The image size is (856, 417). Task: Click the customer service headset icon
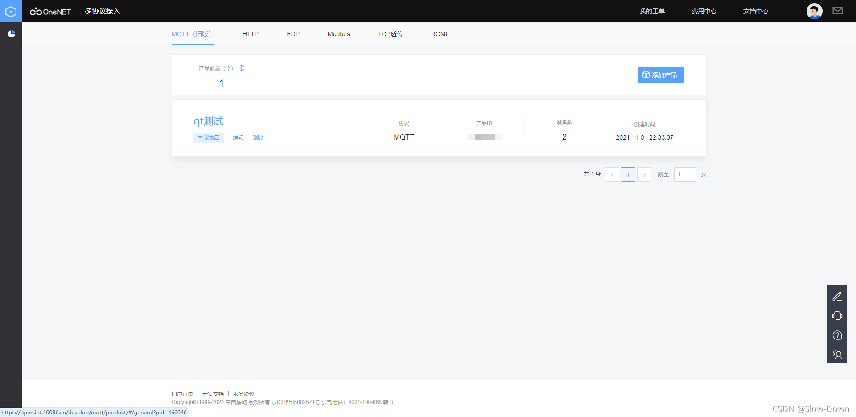coord(837,315)
